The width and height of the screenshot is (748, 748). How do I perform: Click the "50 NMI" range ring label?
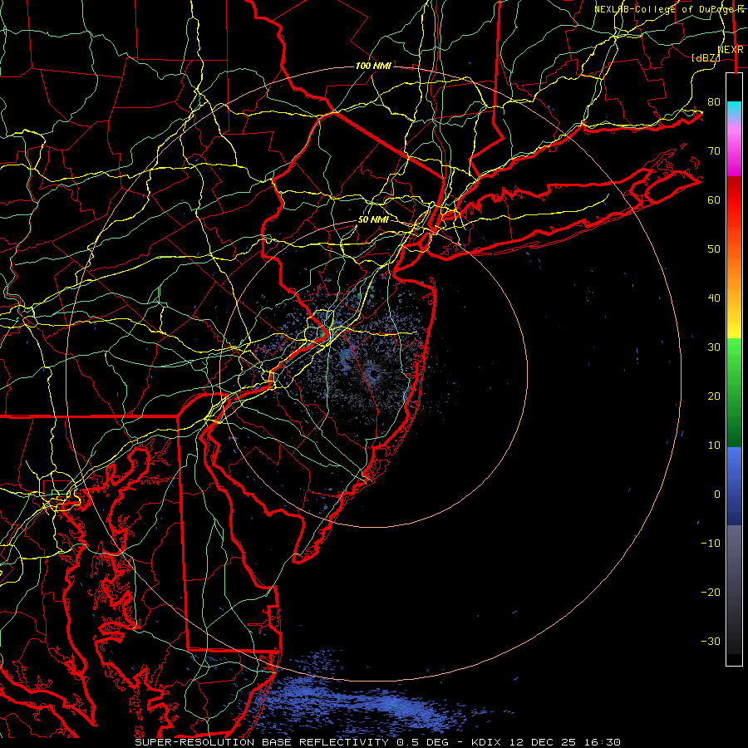pyautogui.click(x=373, y=219)
